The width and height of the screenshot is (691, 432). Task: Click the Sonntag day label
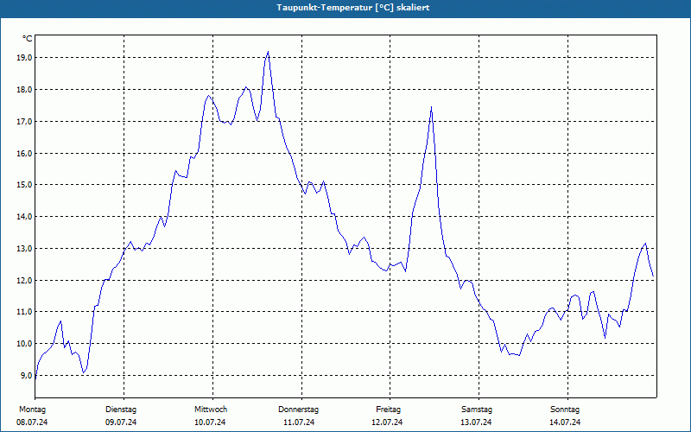tap(565, 410)
